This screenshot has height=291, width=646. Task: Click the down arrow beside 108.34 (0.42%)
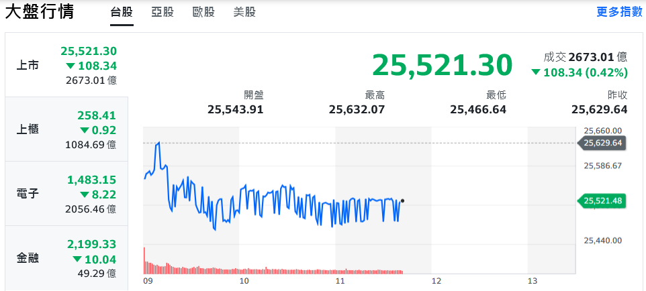[x=535, y=72]
